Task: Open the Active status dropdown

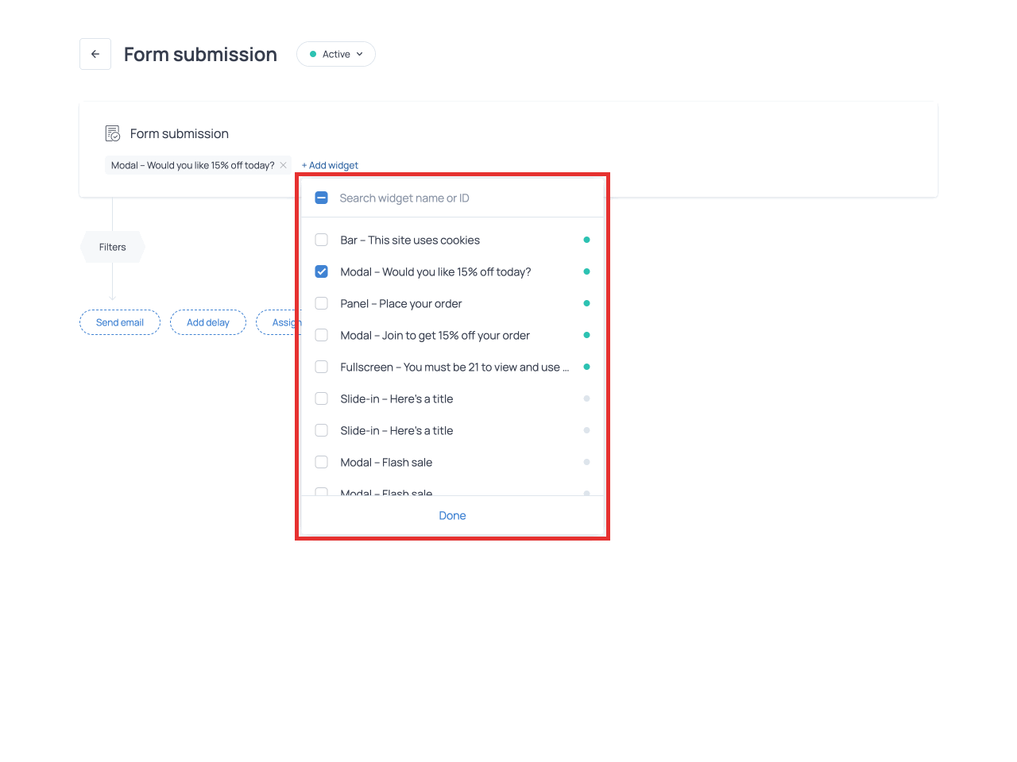Action: [335, 54]
